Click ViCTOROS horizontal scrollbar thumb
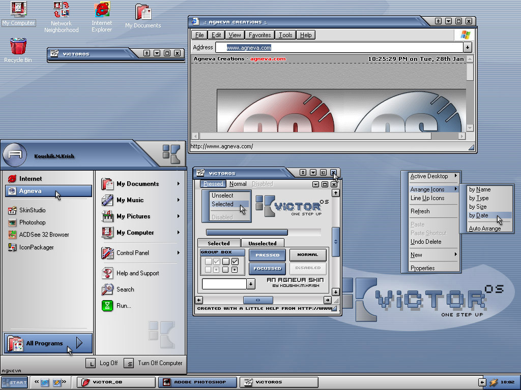This screenshot has width=521, height=390. [258, 300]
